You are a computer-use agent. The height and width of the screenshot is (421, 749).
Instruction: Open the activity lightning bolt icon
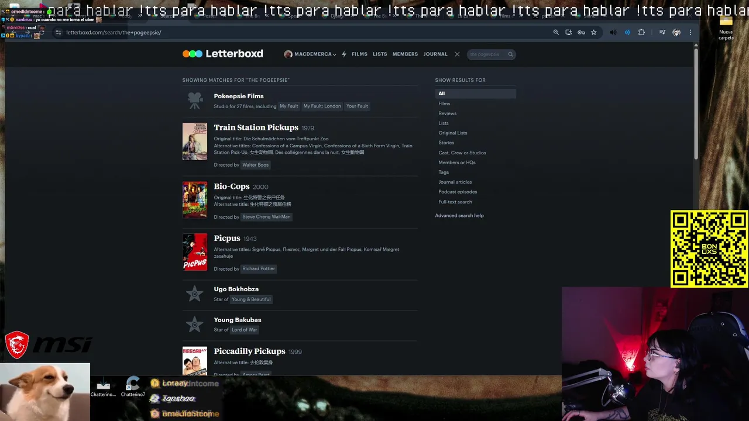[x=344, y=54]
